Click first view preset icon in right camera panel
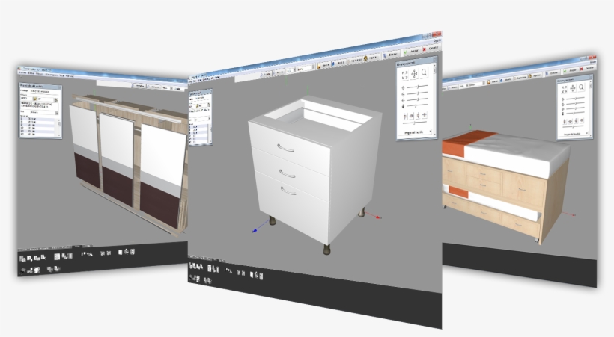Viewport: 614px width, 337px height. (x=565, y=122)
